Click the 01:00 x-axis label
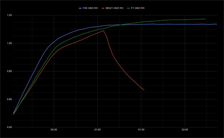Image resolution: width=224 pixels, height=138 pixels. coord(97,130)
